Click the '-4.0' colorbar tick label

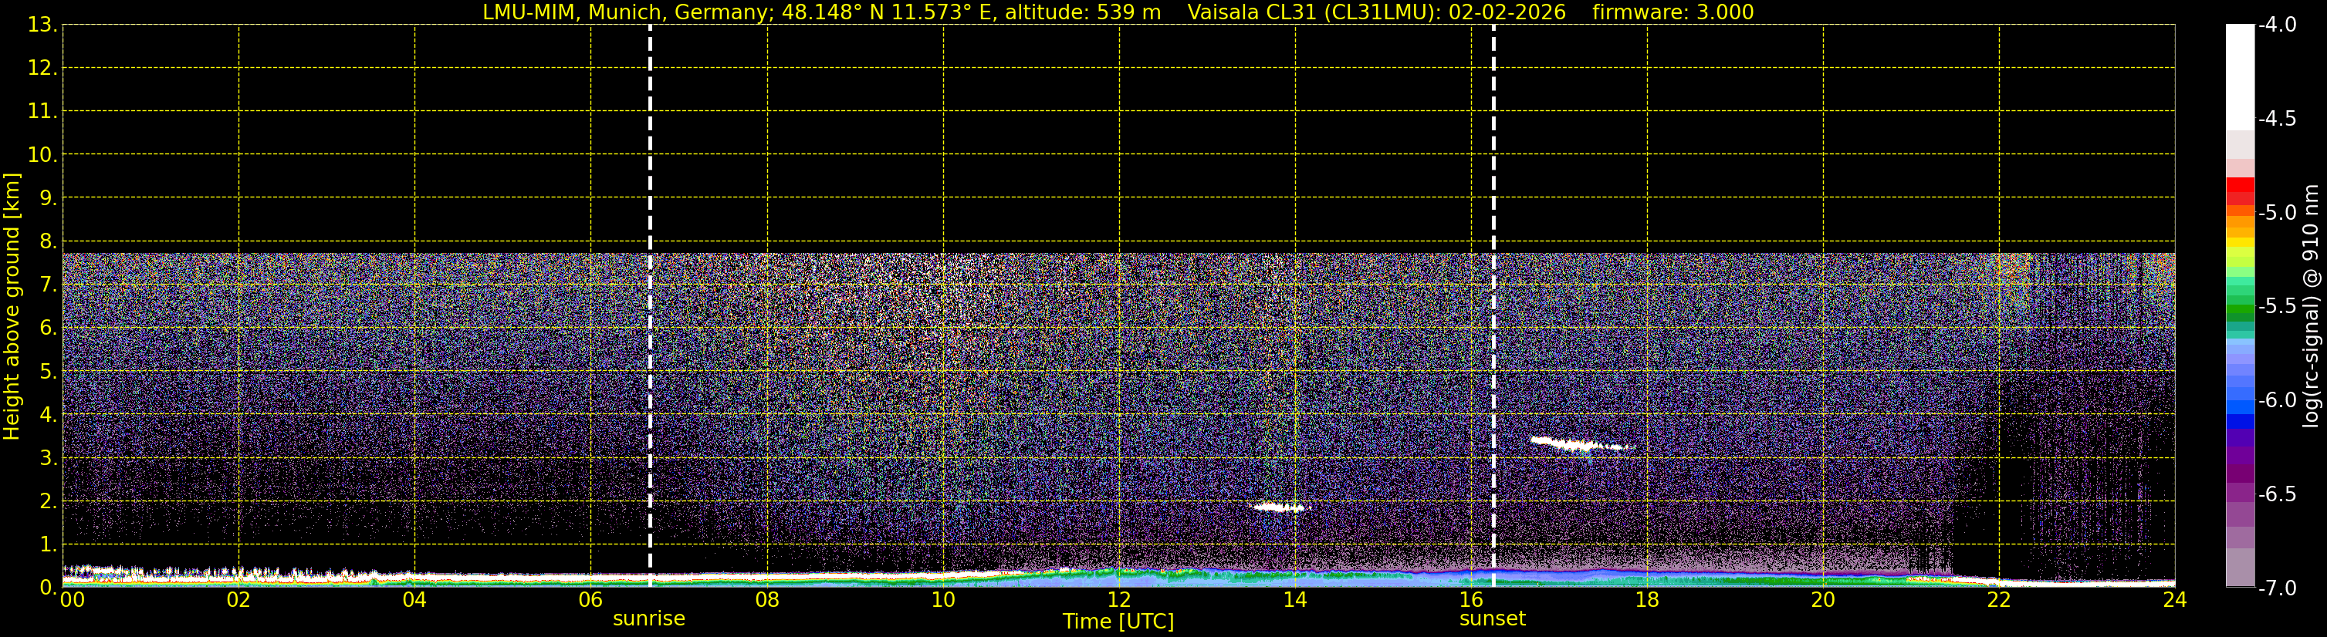point(2278,25)
